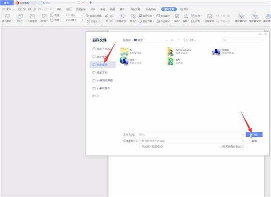Select the Network item in file list

click(131, 61)
